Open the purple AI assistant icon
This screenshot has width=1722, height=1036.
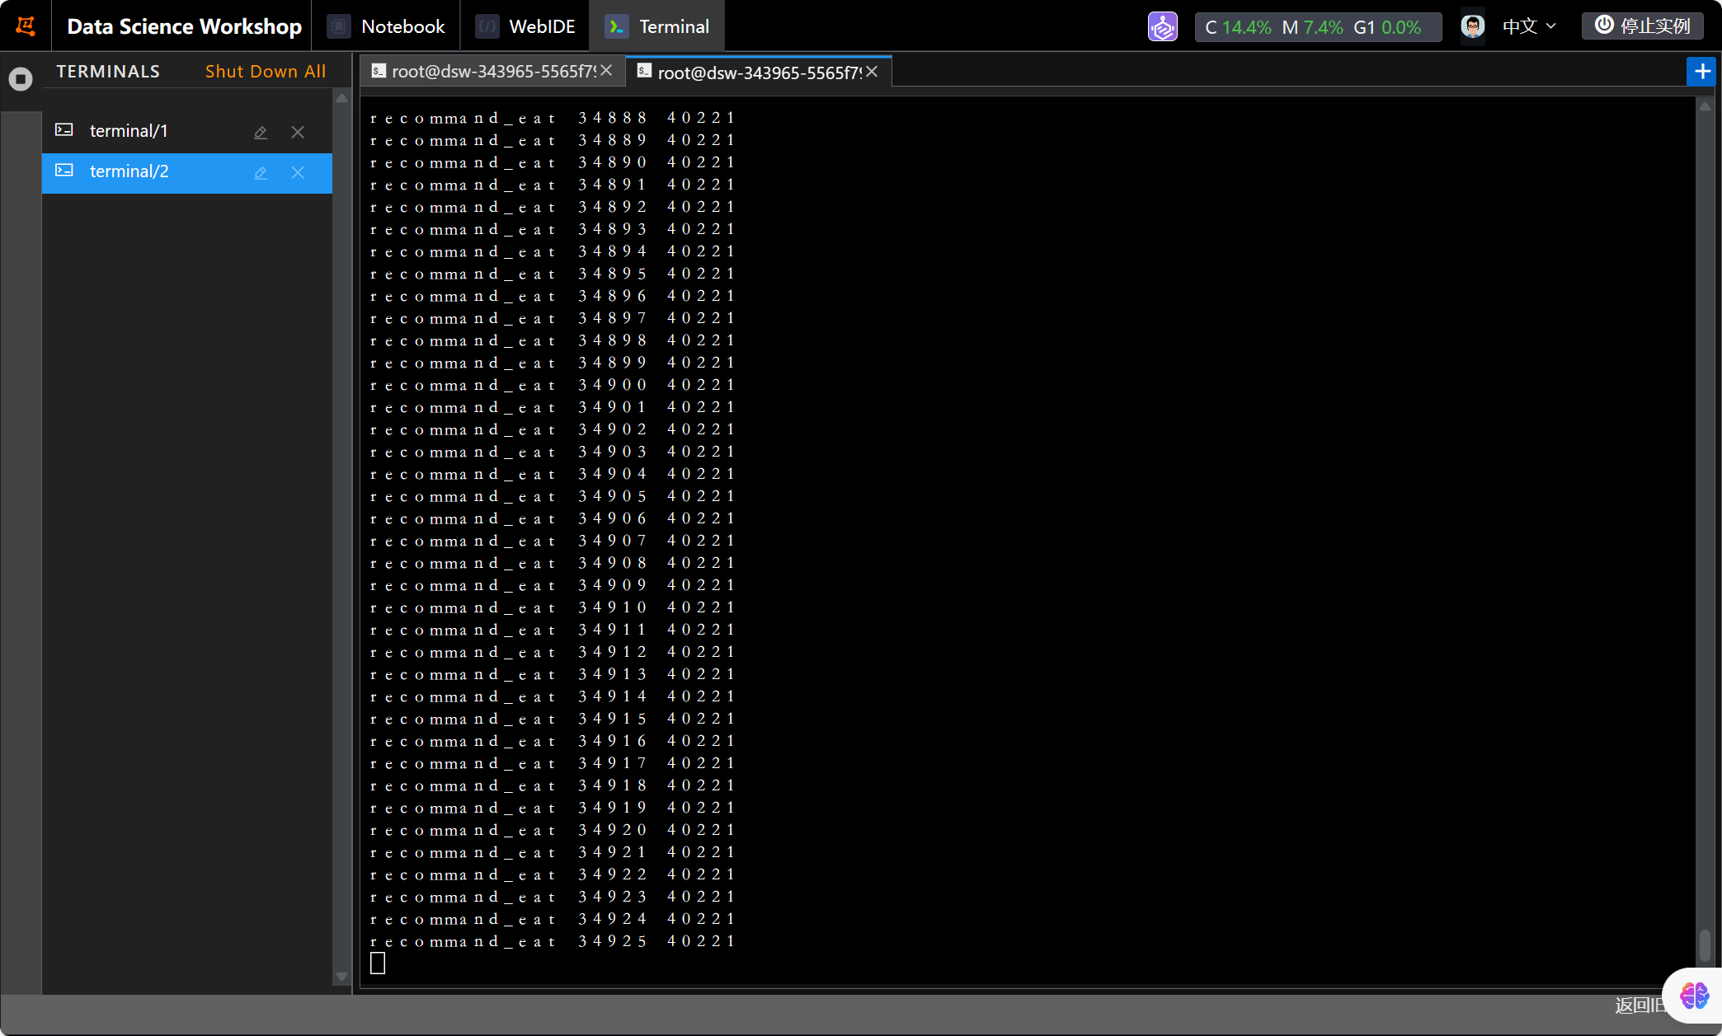[1162, 26]
